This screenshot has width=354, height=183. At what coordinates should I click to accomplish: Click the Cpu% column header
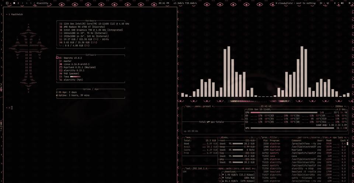click(x=343, y=140)
